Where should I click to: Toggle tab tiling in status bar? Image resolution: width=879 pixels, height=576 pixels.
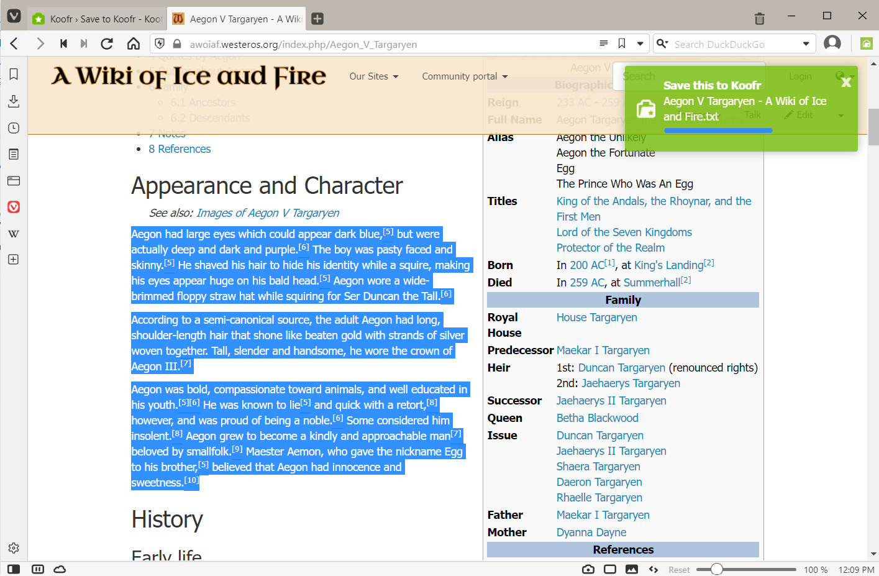pyautogui.click(x=38, y=569)
